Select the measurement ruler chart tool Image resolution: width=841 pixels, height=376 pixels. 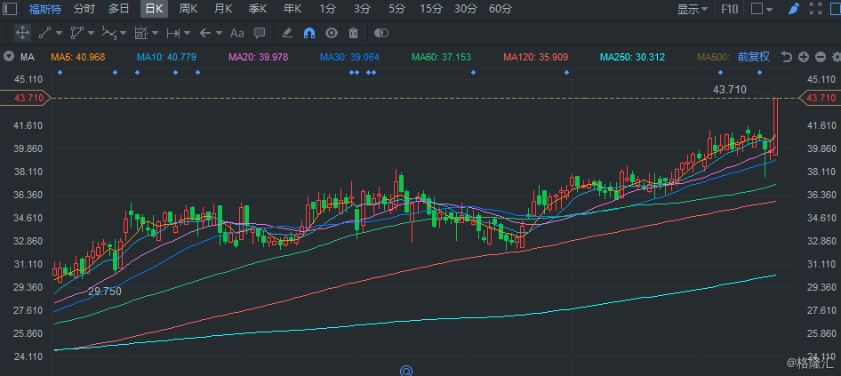(x=140, y=33)
